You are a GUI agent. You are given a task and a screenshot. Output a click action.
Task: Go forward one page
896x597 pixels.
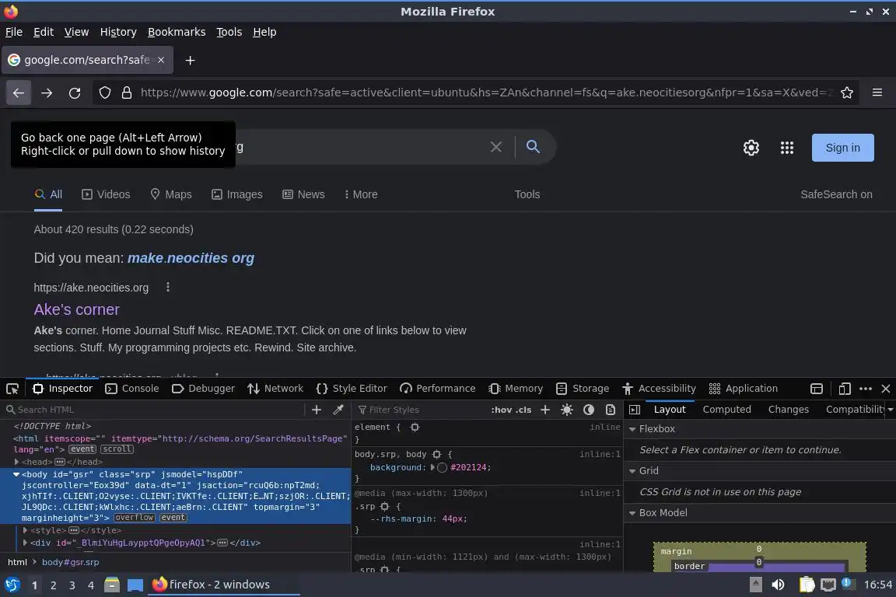tap(47, 93)
